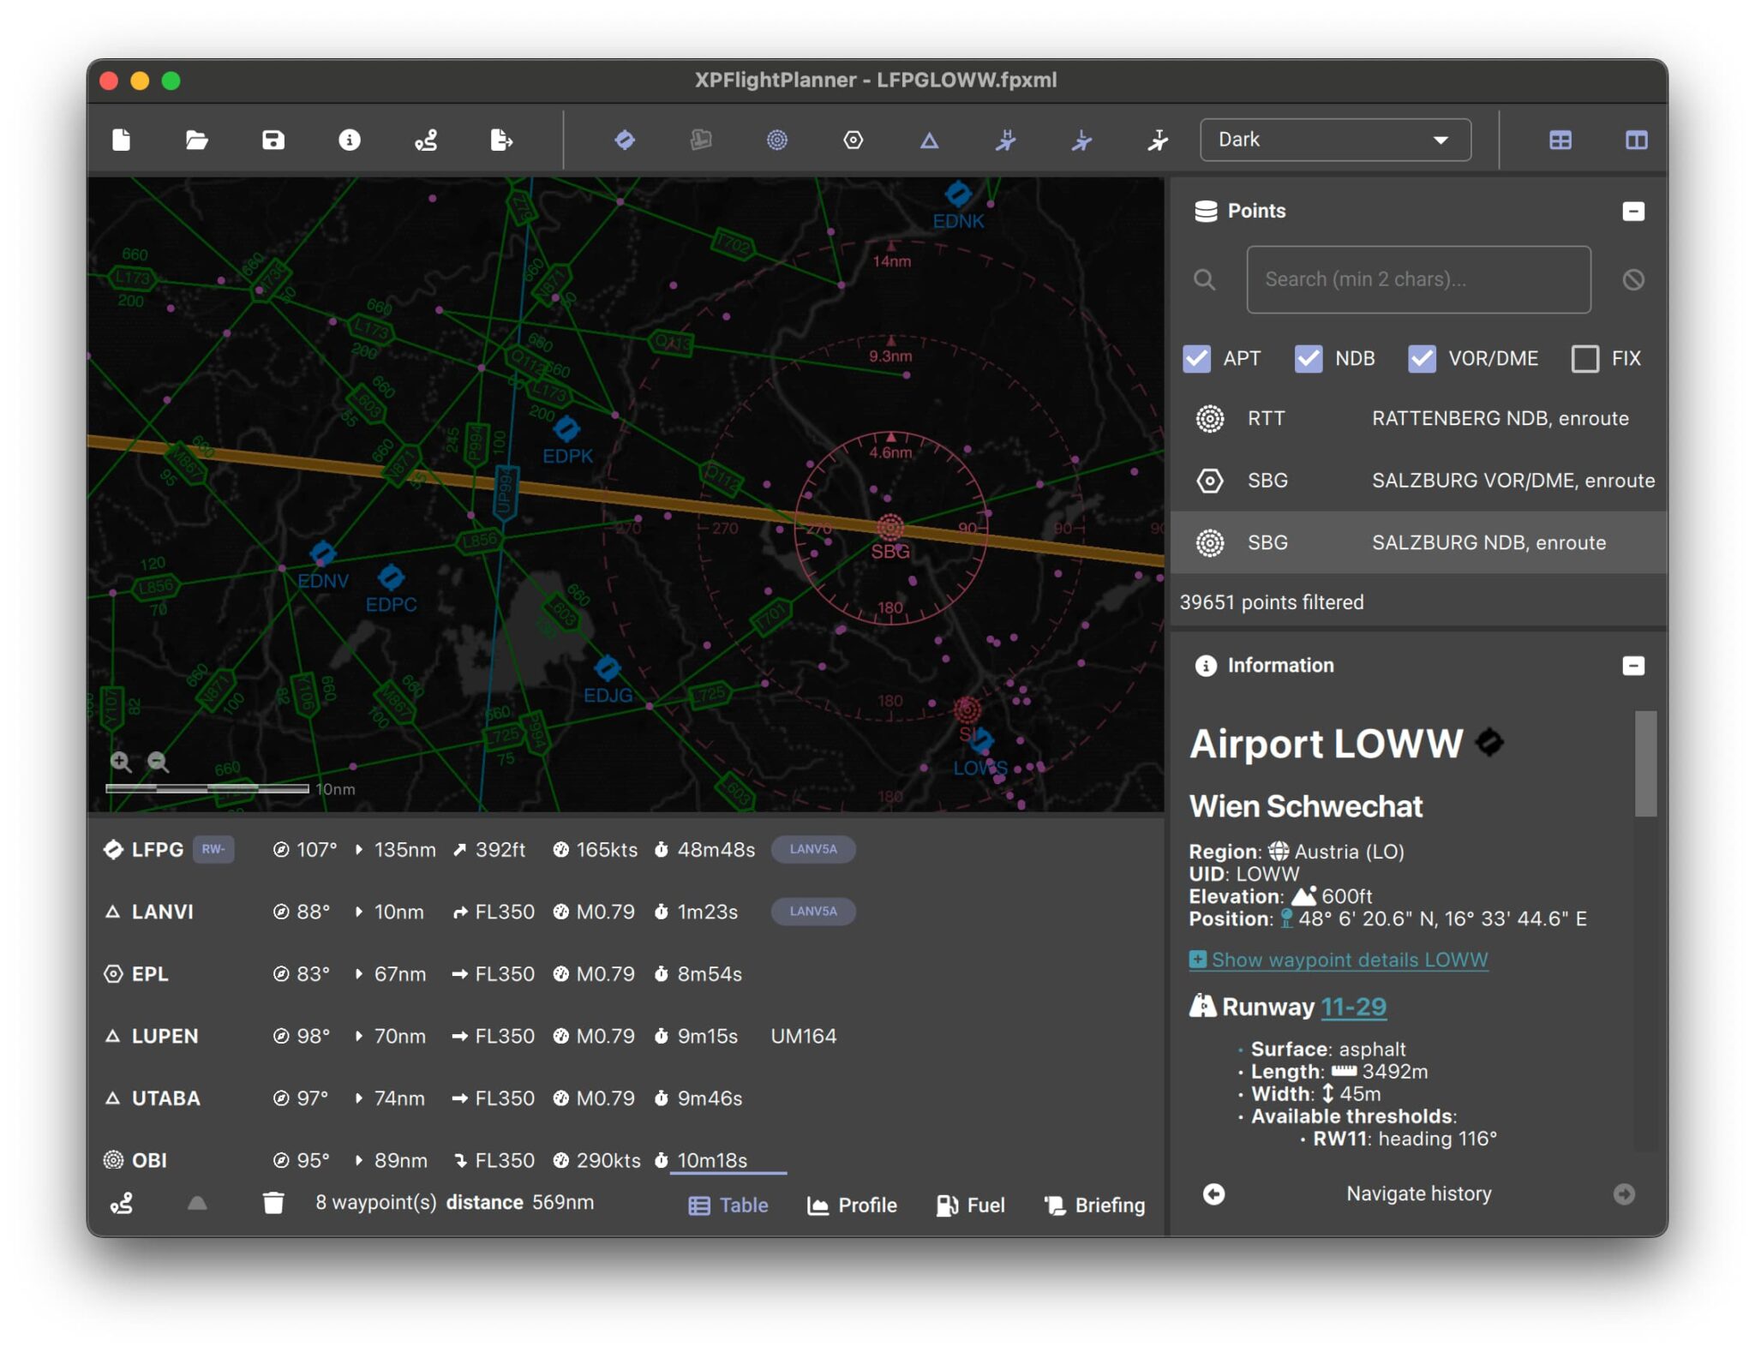Open the Fuel panel
1755x1352 pixels.
(971, 1205)
